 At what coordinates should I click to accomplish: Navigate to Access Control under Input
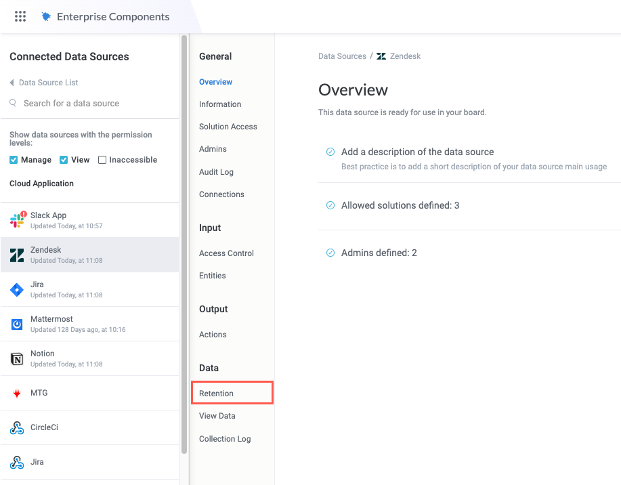pyautogui.click(x=226, y=253)
